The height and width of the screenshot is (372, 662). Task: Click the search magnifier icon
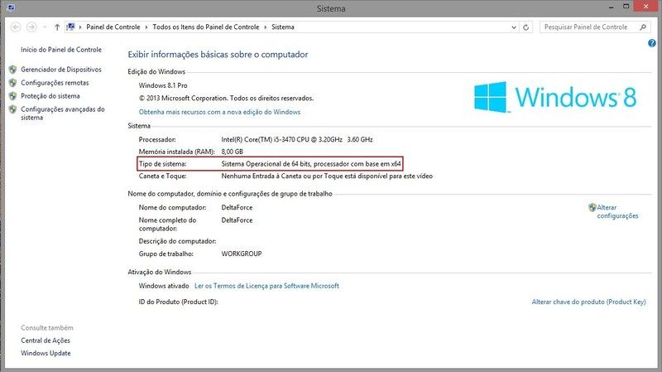point(643,27)
